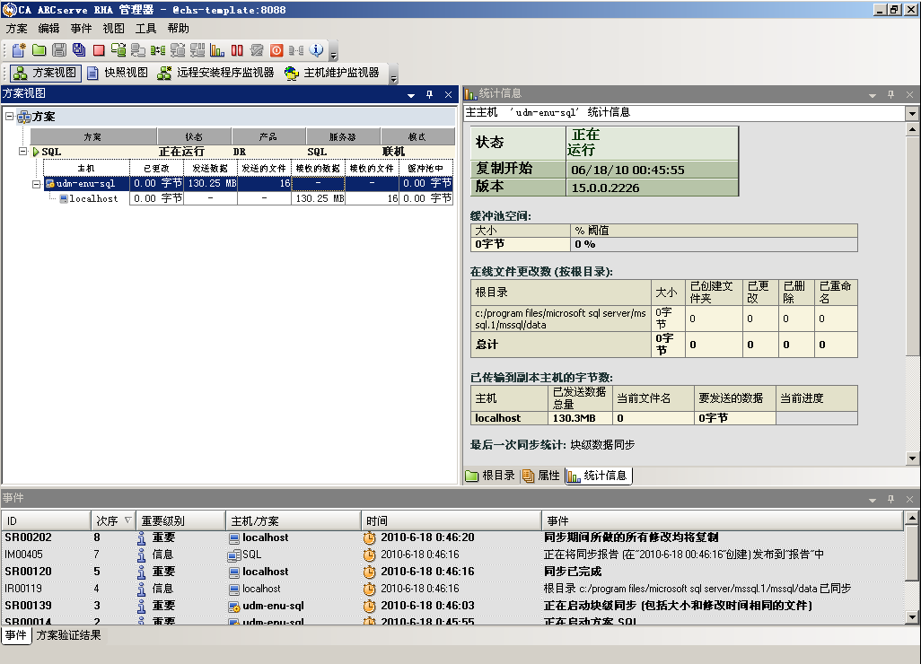Image resolution: width=921 pixels, height=664 pixels.
Task: Click the green Open folder toolbar icon
Action: pyautogui.click(x=39, y=50)
